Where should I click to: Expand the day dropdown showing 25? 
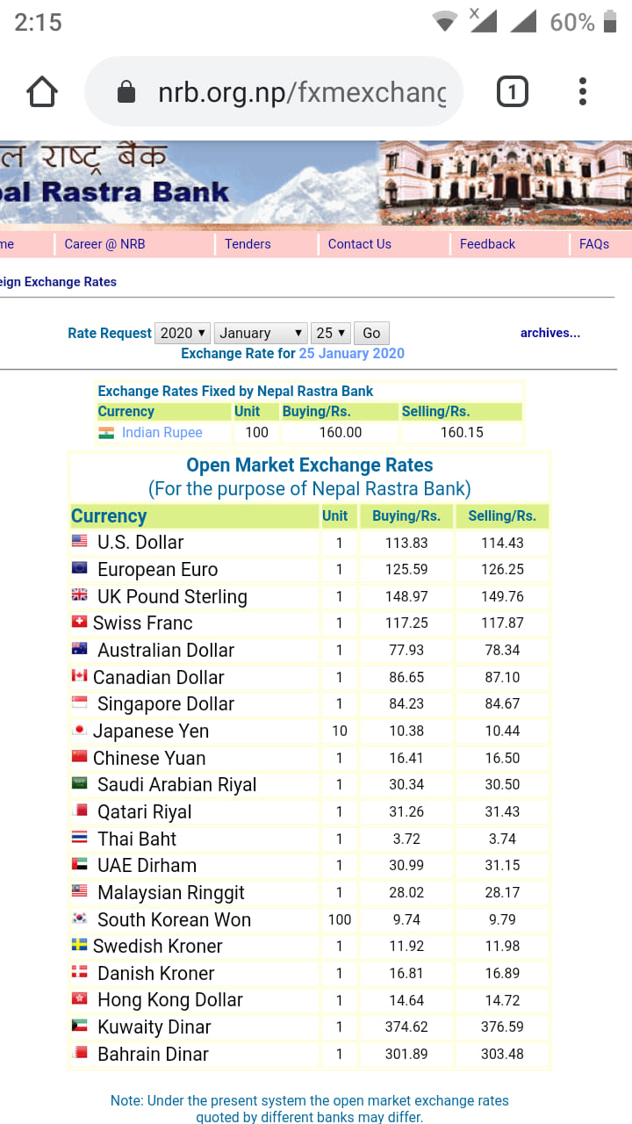pos(332,333)
